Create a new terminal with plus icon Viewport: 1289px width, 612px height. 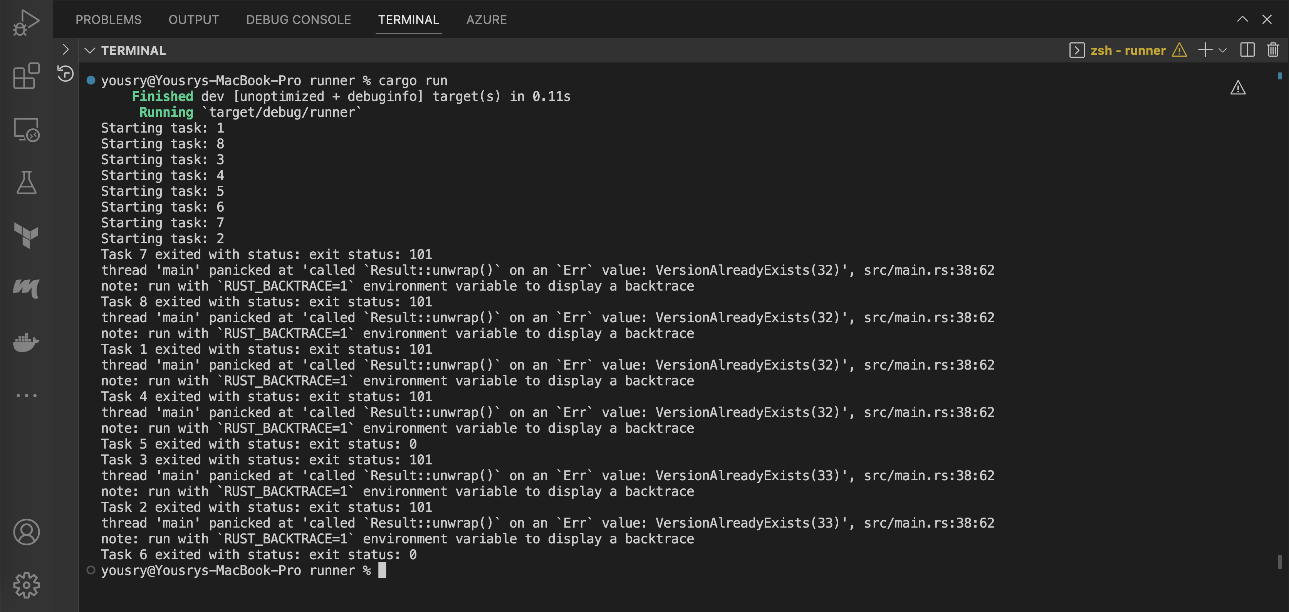tap(1205, 50)
